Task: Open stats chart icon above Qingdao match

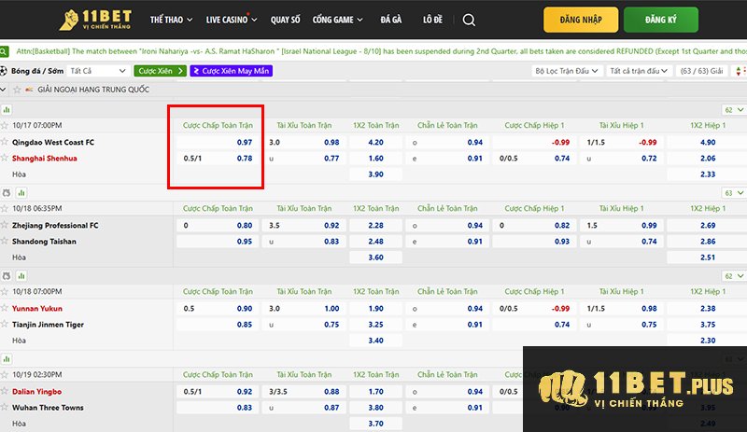Action: coord(7,109)
